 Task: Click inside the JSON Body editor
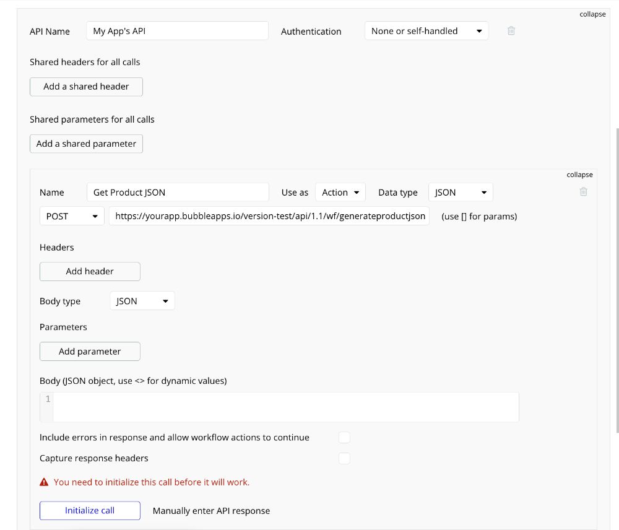pyautogui.click(x=286, y=407)
